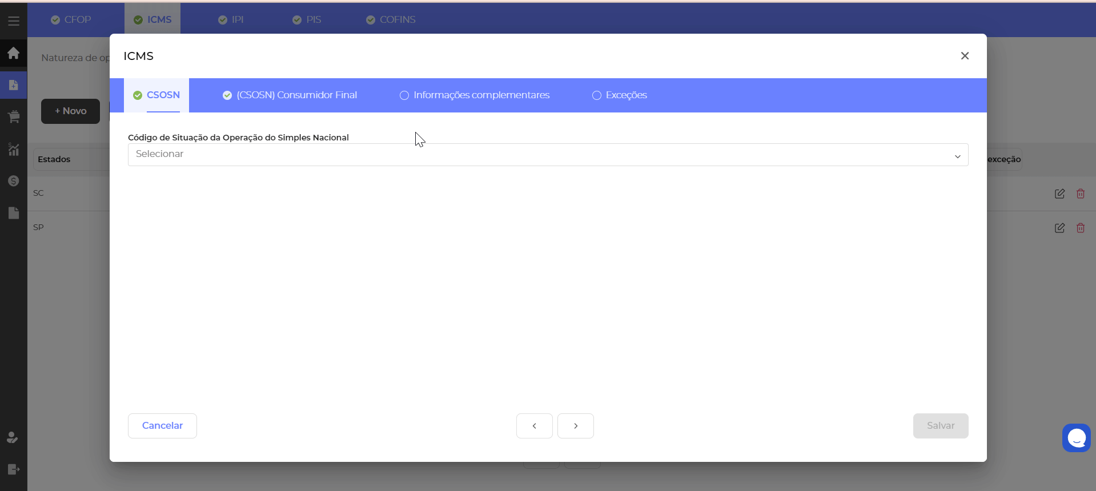Select the Exceções step
This screenshot has height=491, width=1096.
[x=620, y=95]
